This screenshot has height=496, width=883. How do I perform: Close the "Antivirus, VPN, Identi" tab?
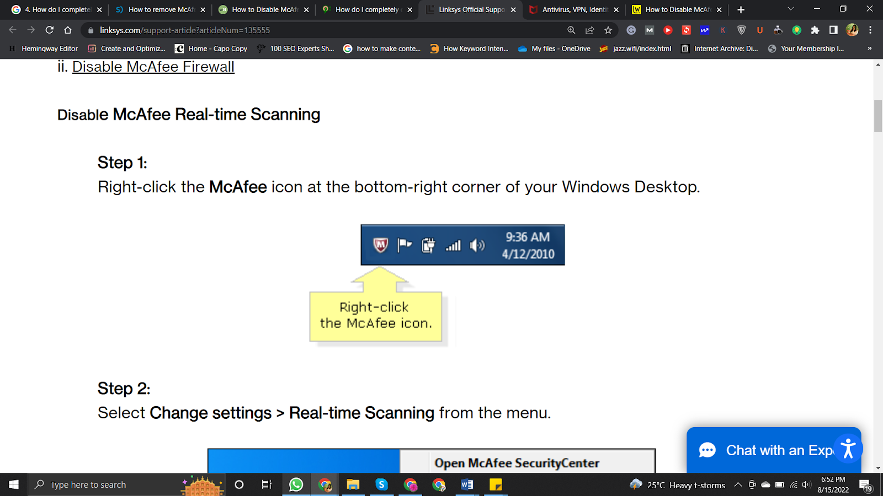pyautogui.click(x=616, y=9)
